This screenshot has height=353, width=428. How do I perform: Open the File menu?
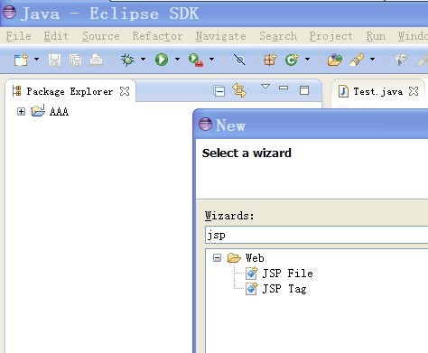coord(18,36)
